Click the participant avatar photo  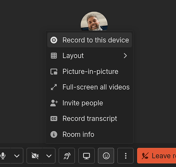[x=94, y=21]
